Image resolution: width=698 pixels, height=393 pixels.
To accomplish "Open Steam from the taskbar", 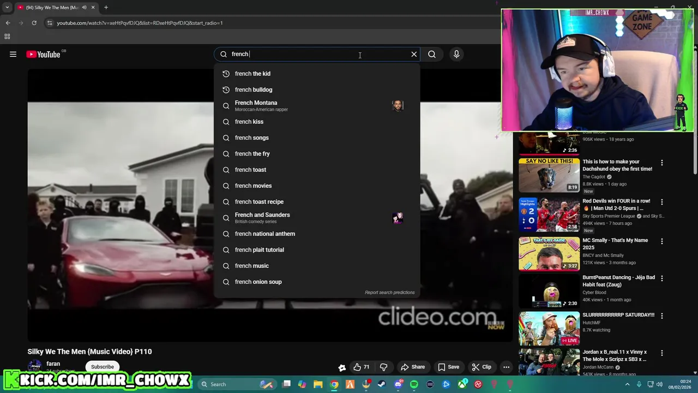I will tap(382, 384).
